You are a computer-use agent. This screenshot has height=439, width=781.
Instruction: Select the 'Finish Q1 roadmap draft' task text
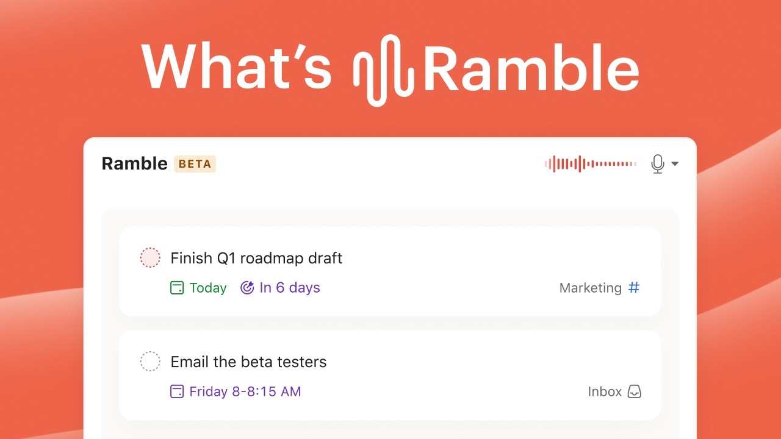click(x=256, y=258)
